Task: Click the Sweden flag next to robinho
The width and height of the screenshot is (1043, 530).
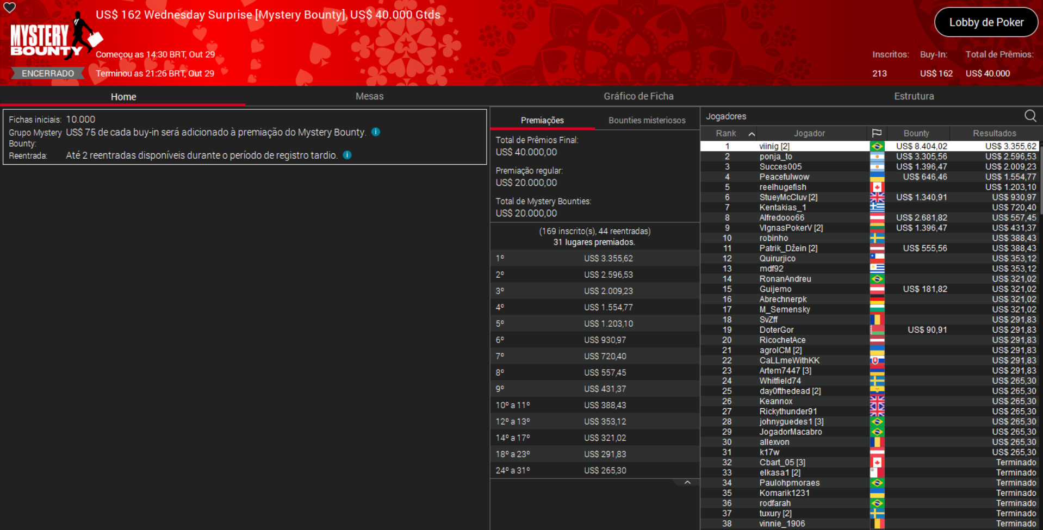Action: (x=877, y=238)
